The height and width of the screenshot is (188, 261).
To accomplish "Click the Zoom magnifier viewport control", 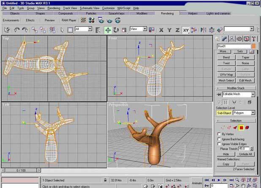I will pyautogui.click(x=237, y=180).
